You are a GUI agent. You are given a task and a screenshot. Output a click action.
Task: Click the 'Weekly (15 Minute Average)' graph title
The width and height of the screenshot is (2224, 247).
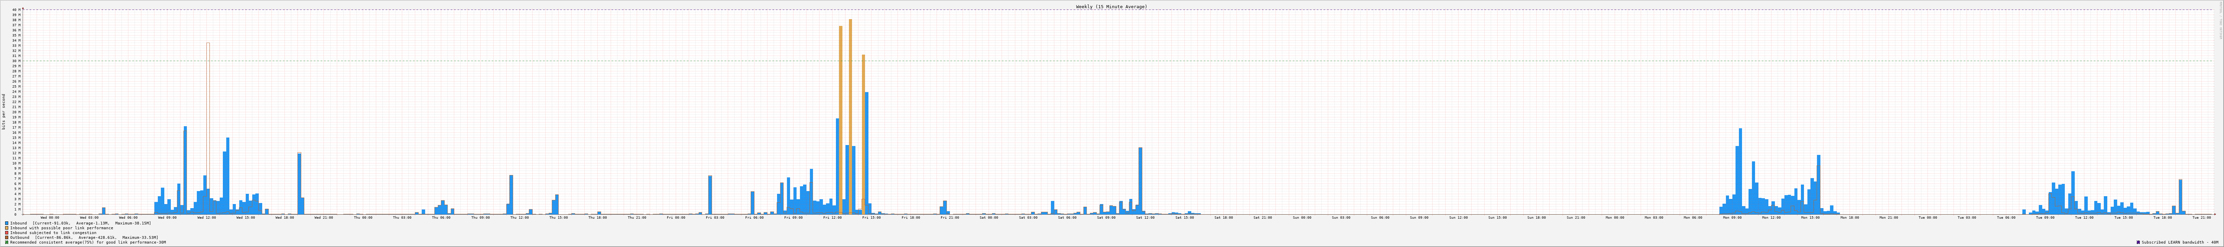[x=1111, y=6]
